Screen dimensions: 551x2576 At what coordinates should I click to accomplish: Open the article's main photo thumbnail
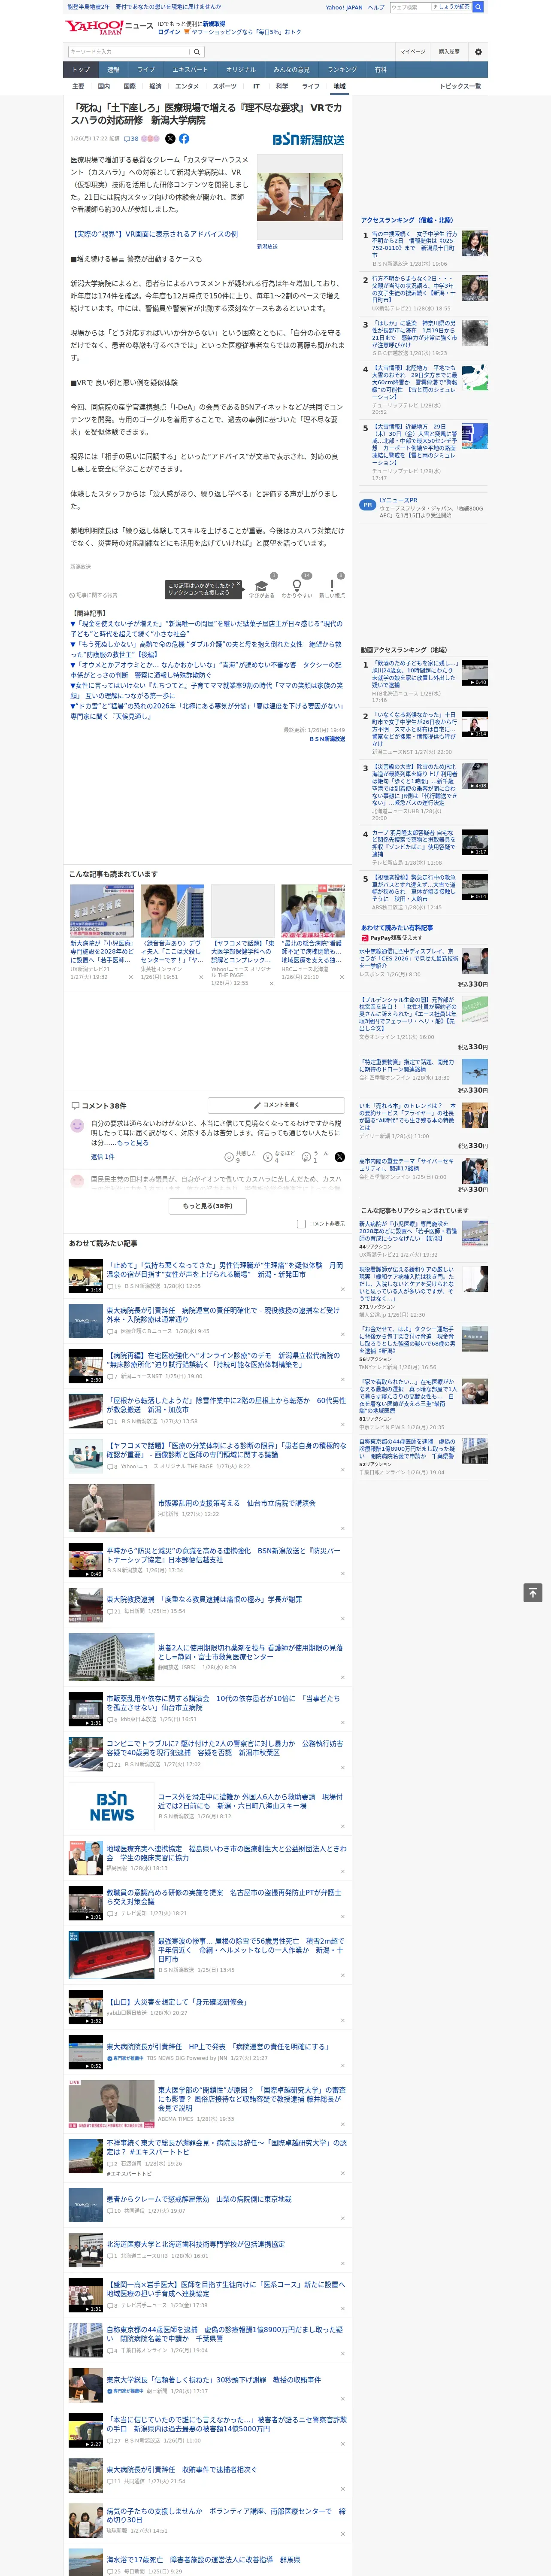tap(300, 197)
